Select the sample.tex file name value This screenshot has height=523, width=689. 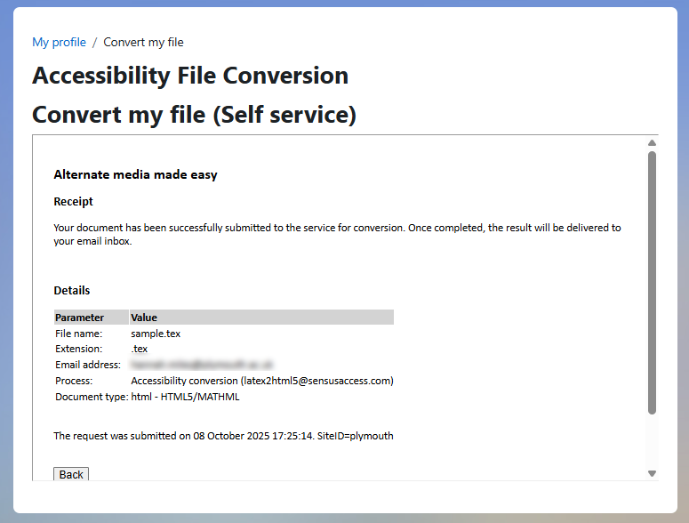tap(156, 334)
